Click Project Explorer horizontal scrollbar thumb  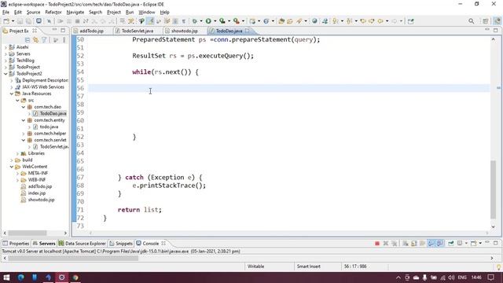(27, 233)
